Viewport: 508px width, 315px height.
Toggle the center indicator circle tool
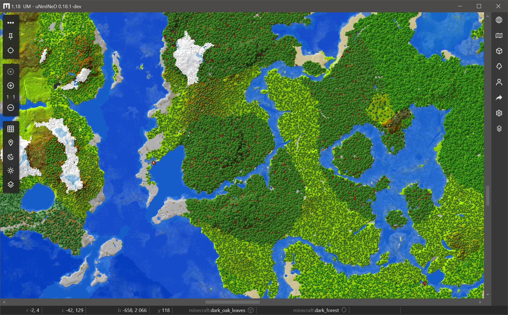(11, 72)
